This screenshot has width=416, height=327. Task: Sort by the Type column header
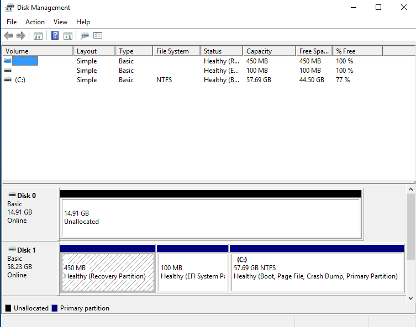click(x=134, y=51)
